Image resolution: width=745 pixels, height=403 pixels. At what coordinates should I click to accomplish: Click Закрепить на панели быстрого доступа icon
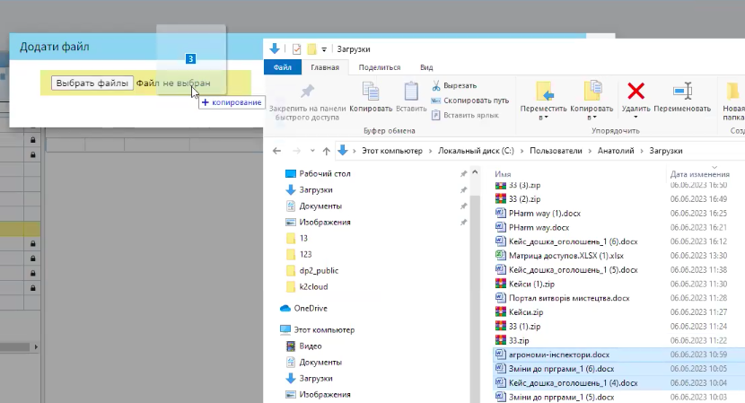point(307,91)
